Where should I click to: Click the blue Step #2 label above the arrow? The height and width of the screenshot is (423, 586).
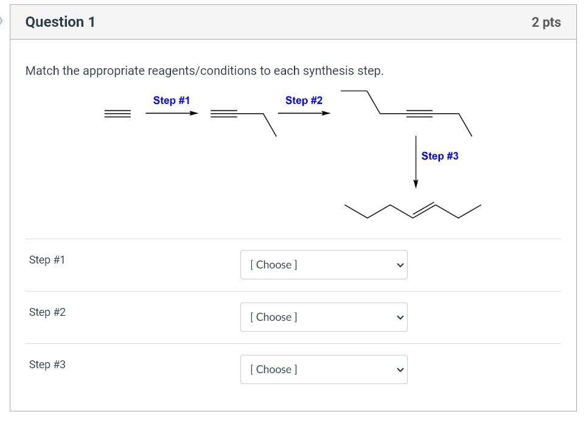coord(304,100)
